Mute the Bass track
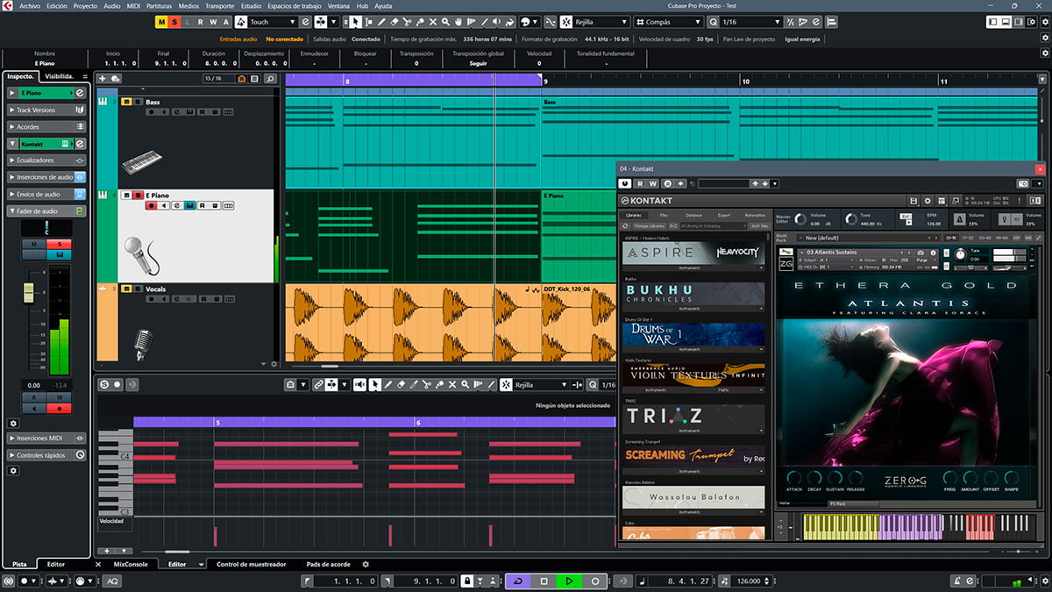Image resolution: width=1052 pixels, height=592 pixels. (x=126, y=102)
